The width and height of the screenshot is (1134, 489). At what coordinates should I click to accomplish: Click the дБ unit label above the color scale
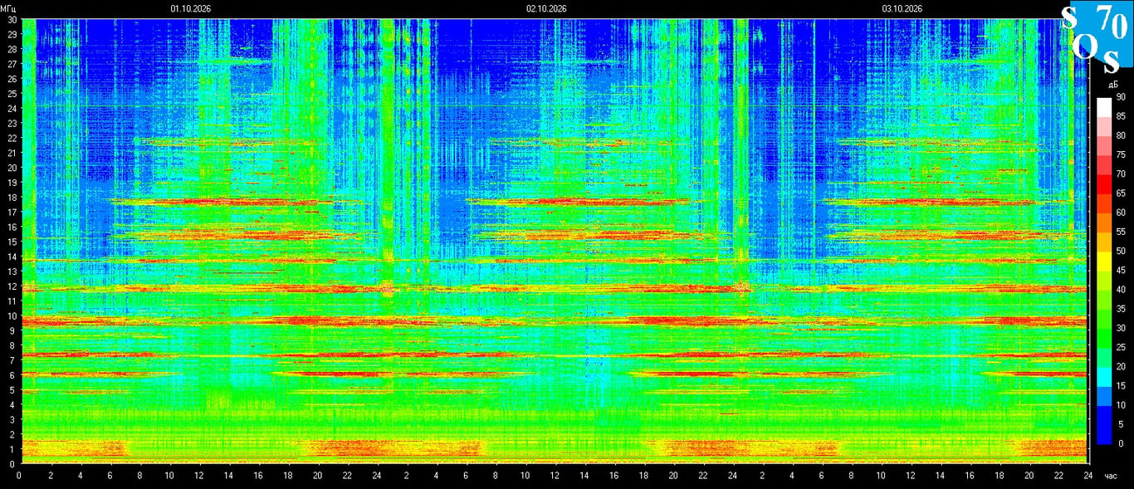pyautogui.click(x=1112, y=86)
